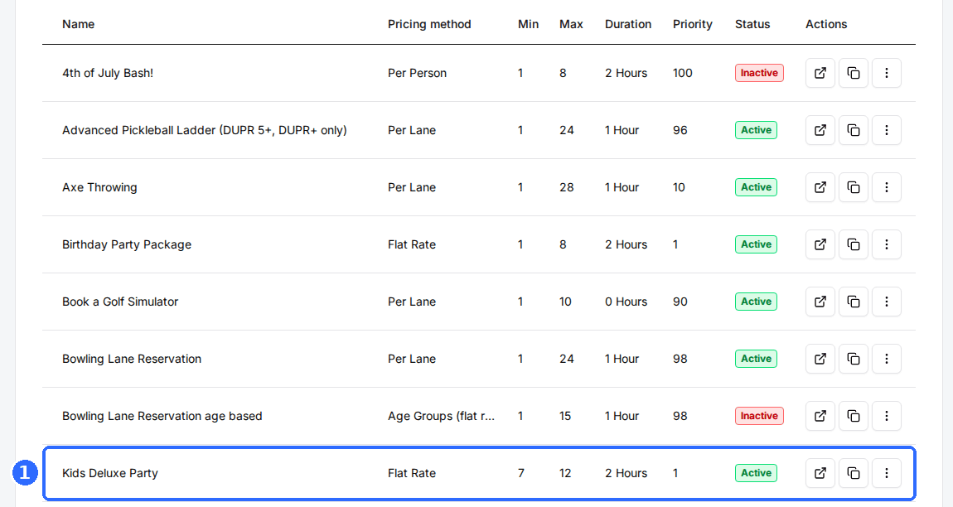The image size is (953, 507).
Task: Click priority 10 for Axe Throwing
Action: (679, 187)
